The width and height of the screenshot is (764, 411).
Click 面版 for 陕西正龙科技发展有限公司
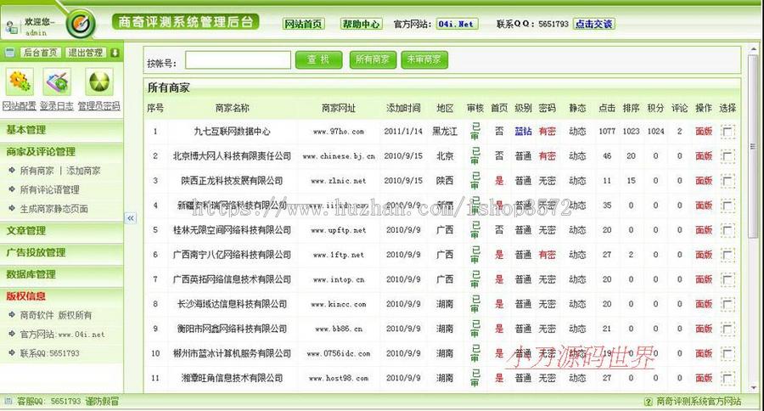pyautogui.click(x=704, y=181)
